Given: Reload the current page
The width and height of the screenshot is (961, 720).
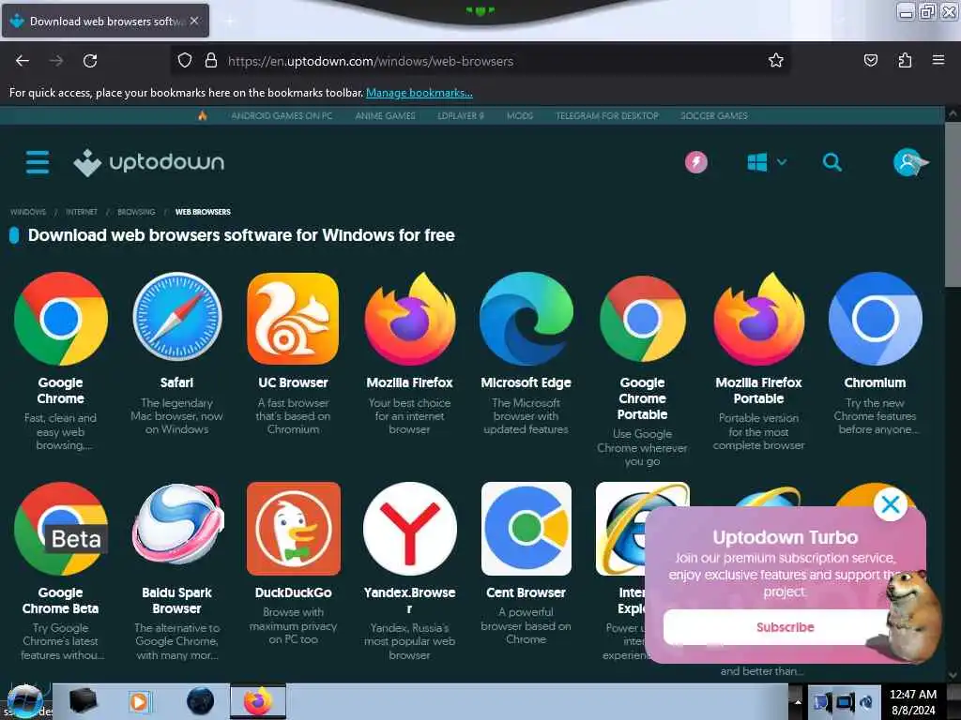Looking at the screenshot, I should coord(90,61).
